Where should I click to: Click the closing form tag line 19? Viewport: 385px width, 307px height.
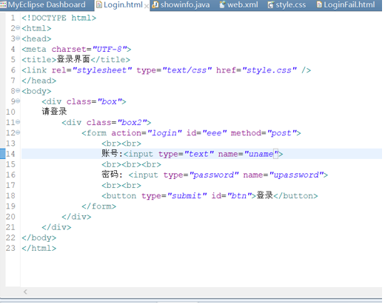click(x=98, y=206)
